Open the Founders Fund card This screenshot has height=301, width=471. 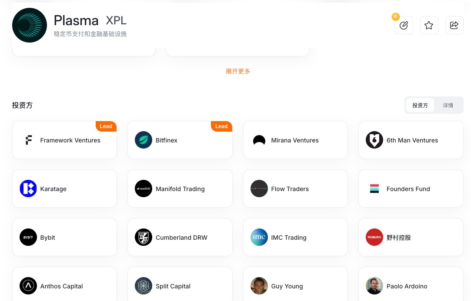(411, 189)
